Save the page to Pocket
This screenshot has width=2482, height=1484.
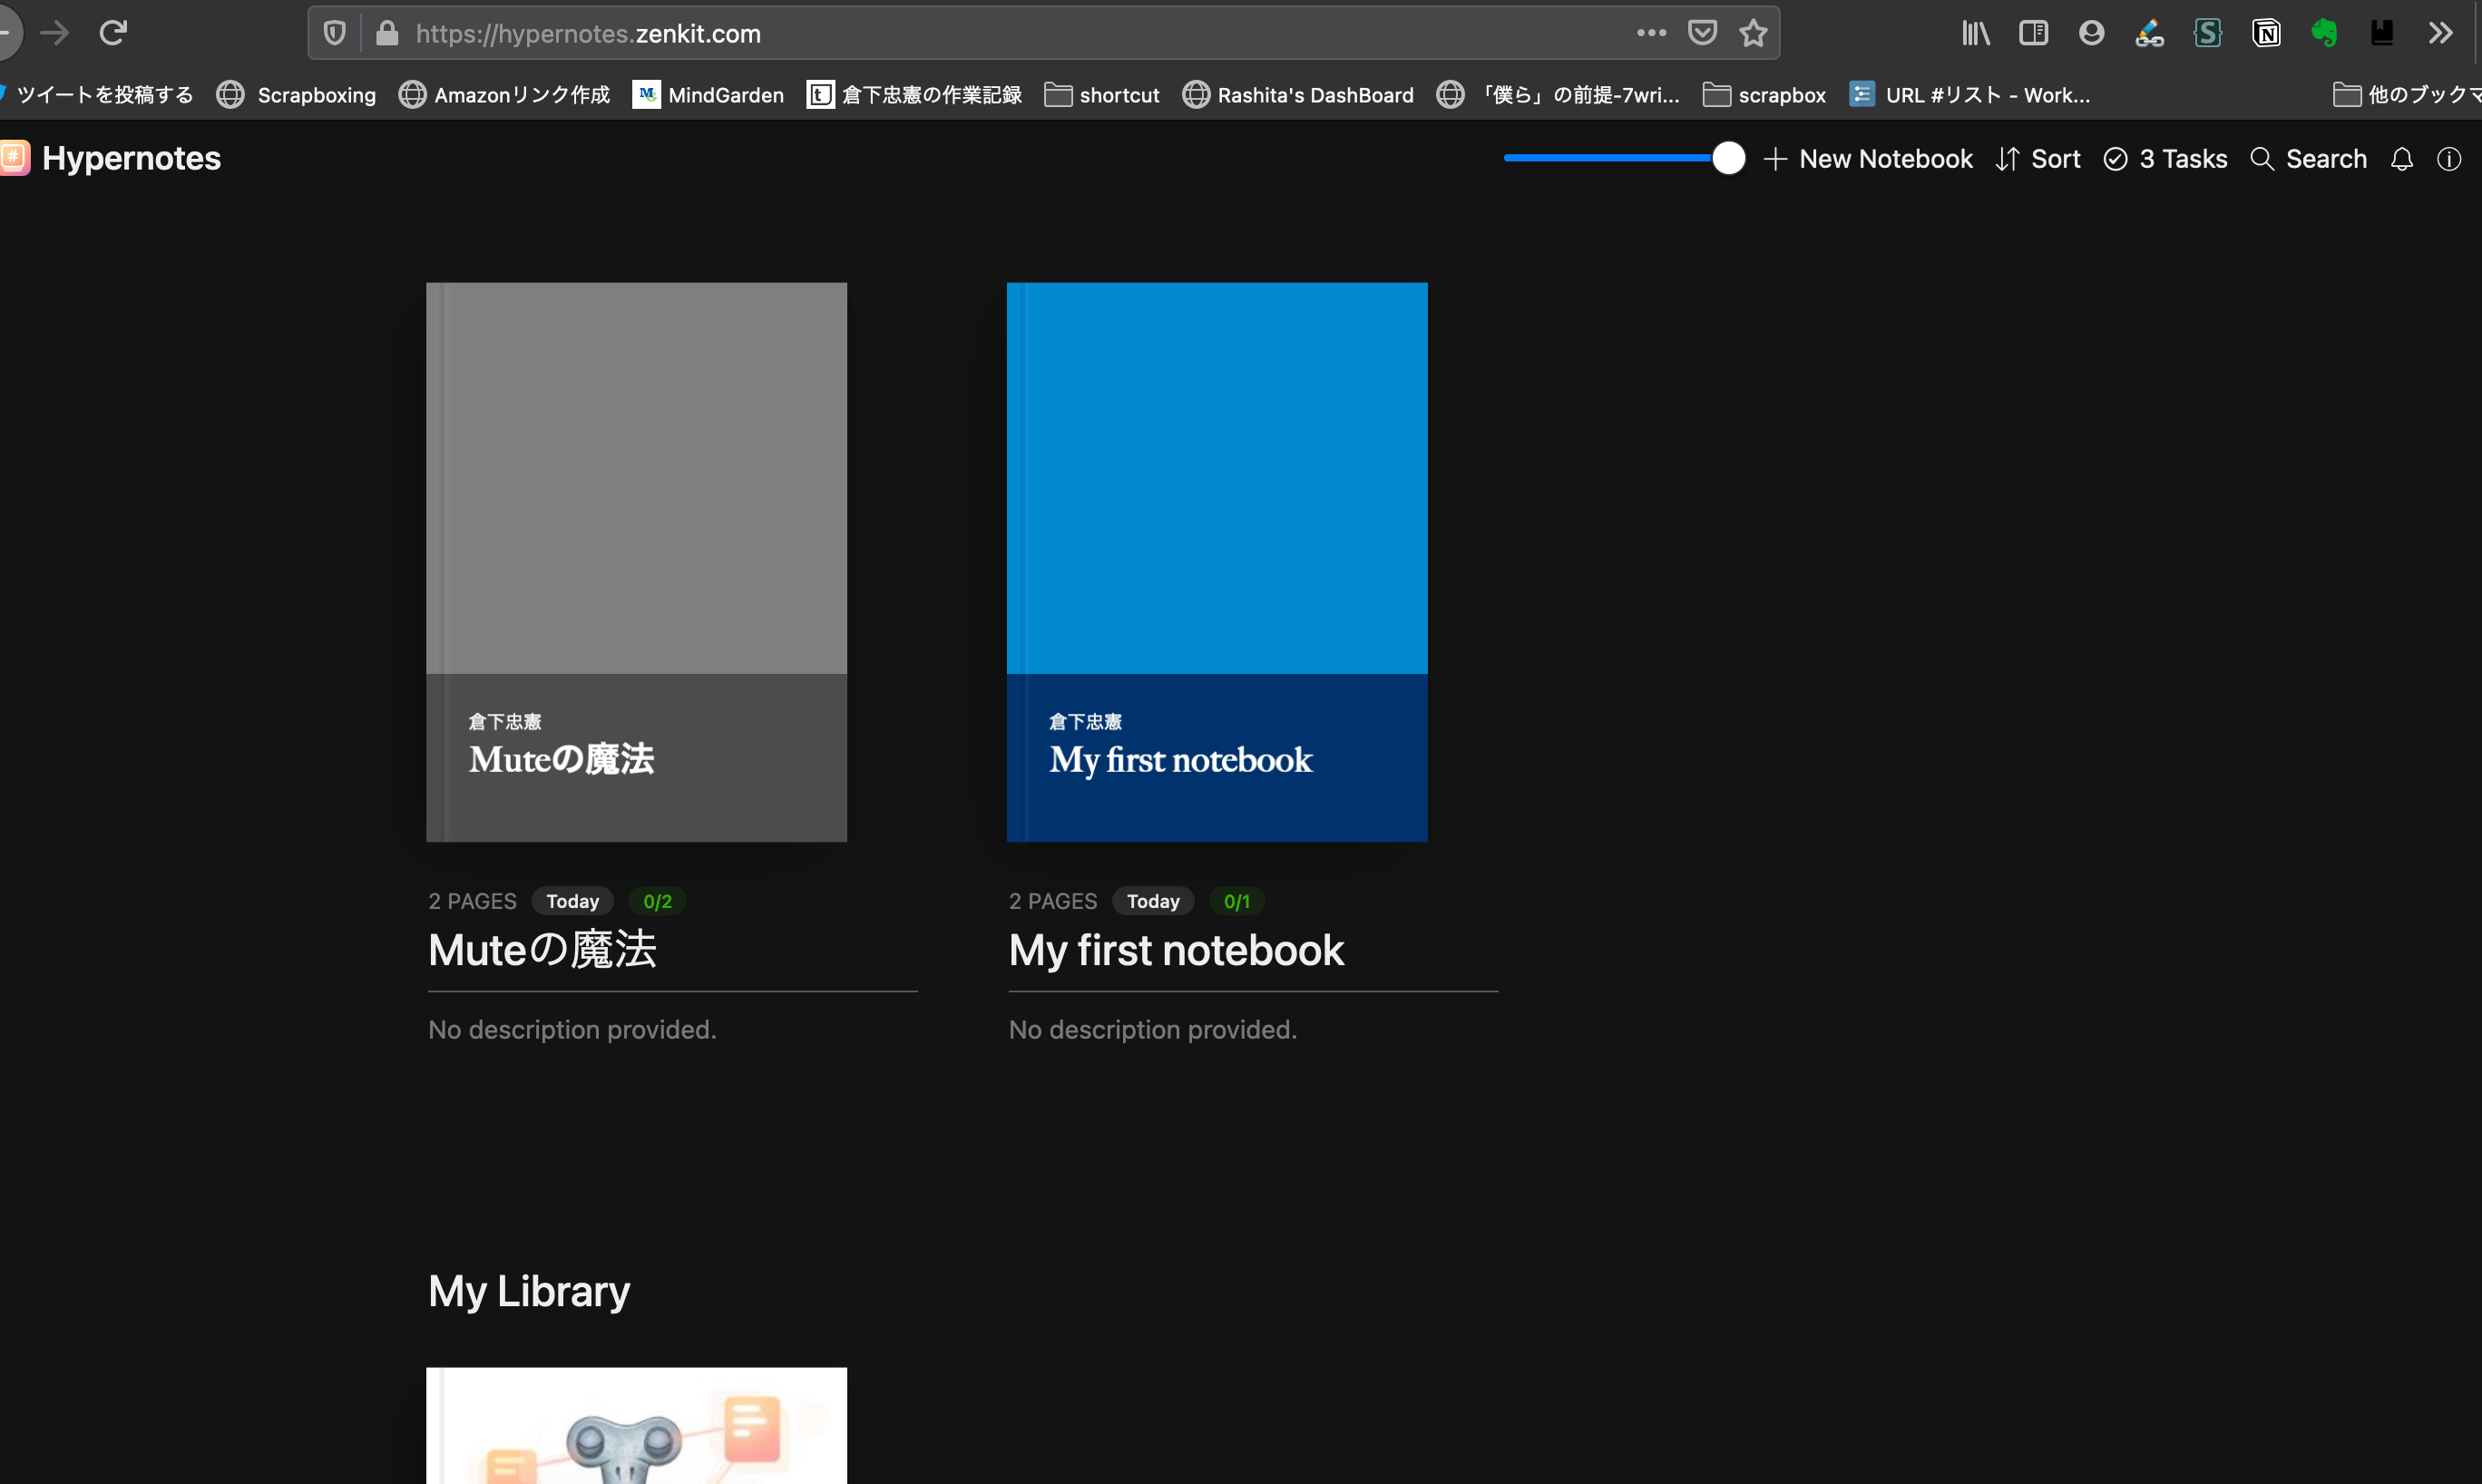[1702, 33]
